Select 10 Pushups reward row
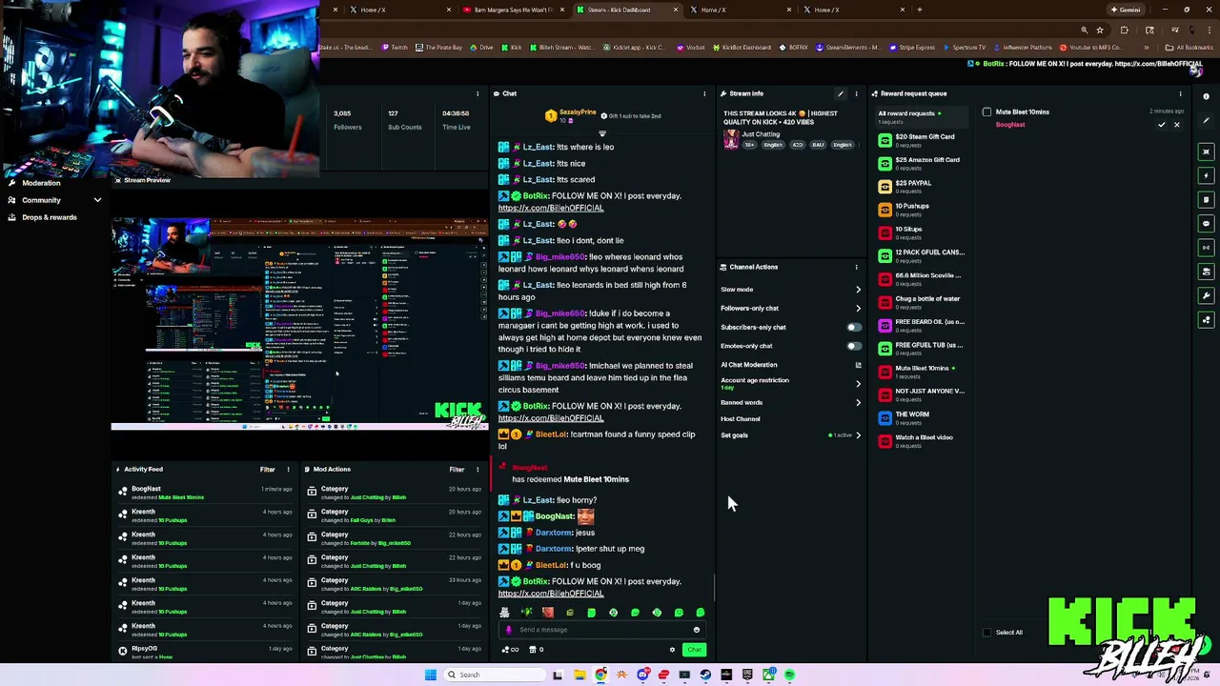This screenshot has width=1220, height=686. 923,209
